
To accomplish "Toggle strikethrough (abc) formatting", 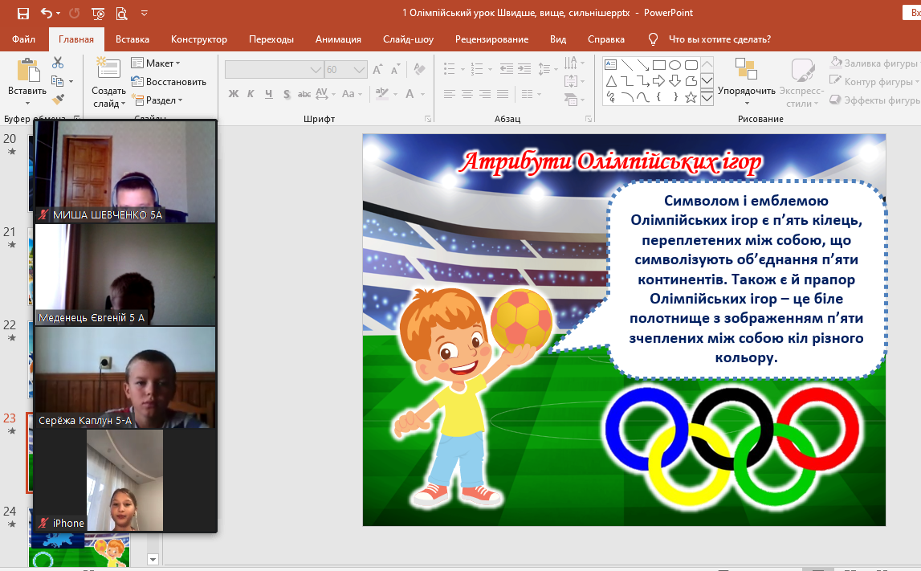I will point(304,94).
